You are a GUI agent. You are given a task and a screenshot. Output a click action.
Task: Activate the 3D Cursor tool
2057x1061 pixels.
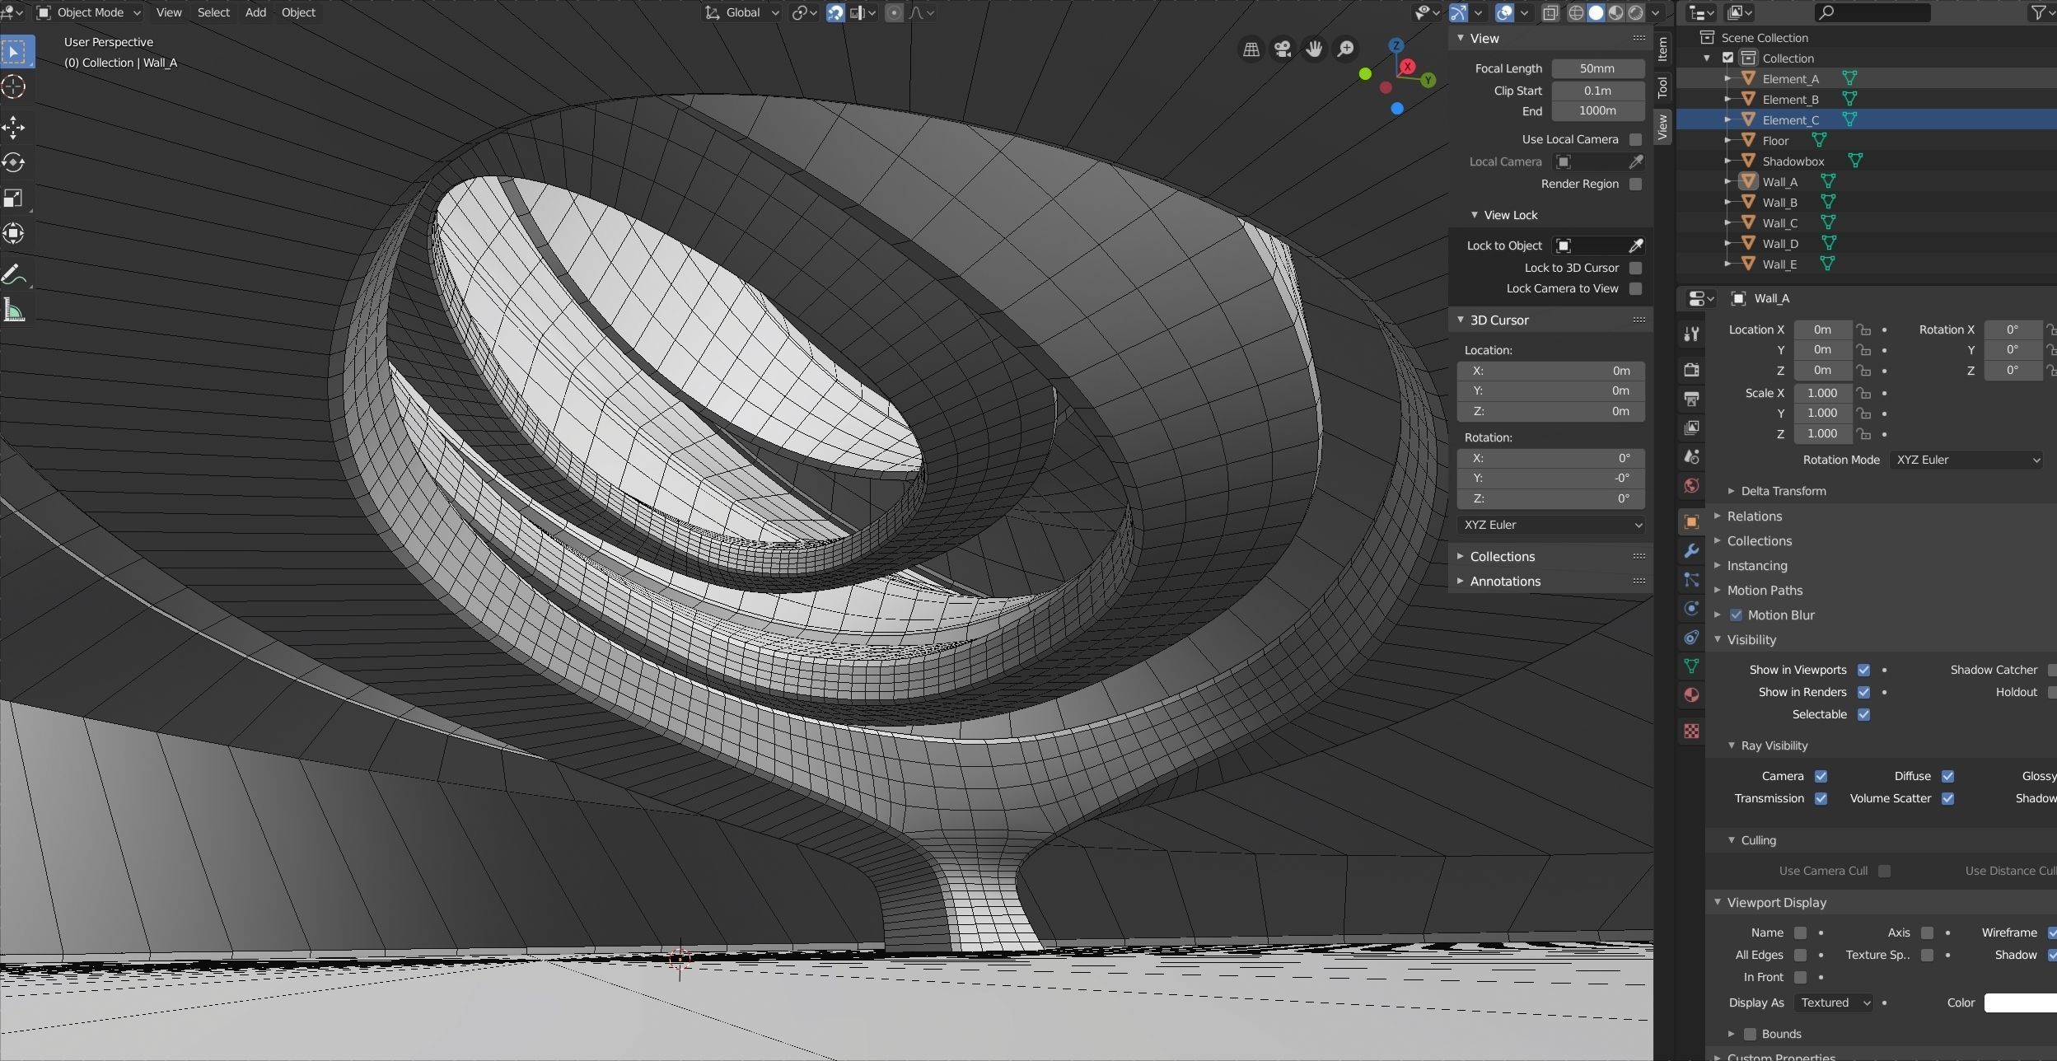pyautogui.click(x=14, y=86)
